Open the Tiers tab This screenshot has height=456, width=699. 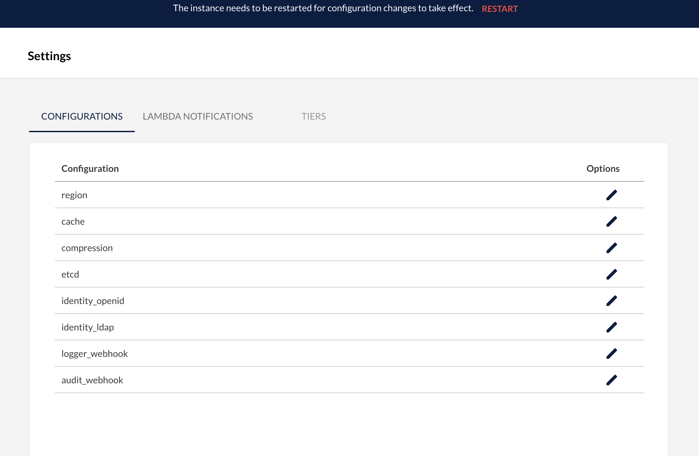click(x=313, y=116)
